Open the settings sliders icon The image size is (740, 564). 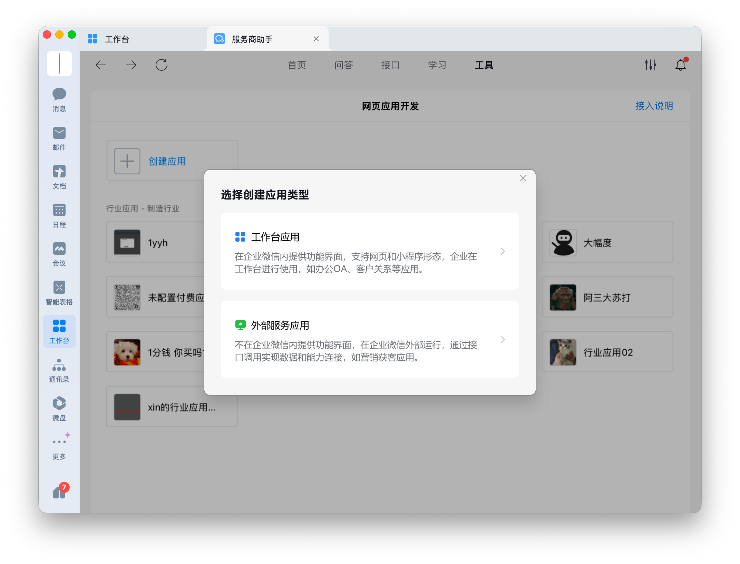coord(650,65)
